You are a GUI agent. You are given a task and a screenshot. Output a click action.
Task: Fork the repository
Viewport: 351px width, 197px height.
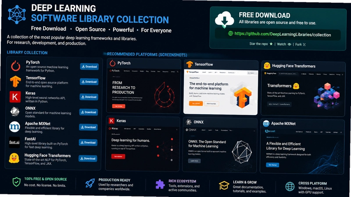coord(301,45)
